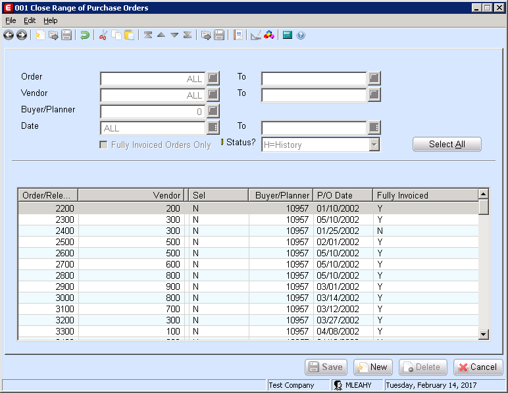Click the Cancel button
The width and height of the screenshot is (508, 393).
[478, 367]
